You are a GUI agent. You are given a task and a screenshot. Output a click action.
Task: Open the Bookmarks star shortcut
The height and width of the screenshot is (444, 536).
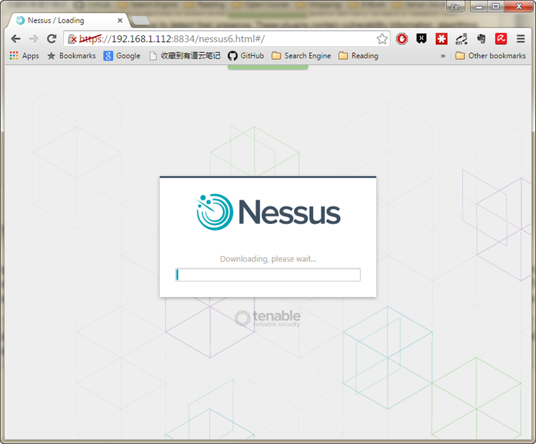(71, 56)
